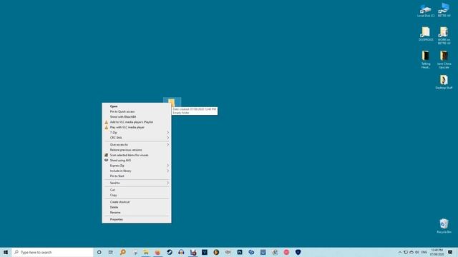Select Add to VLC media player's Playlist
Screen dimensions: 458x257
[137, 122]
